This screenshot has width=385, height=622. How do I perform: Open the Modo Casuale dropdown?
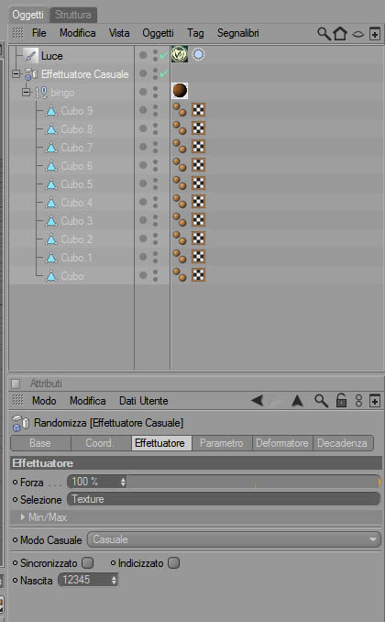click(234, 539)
